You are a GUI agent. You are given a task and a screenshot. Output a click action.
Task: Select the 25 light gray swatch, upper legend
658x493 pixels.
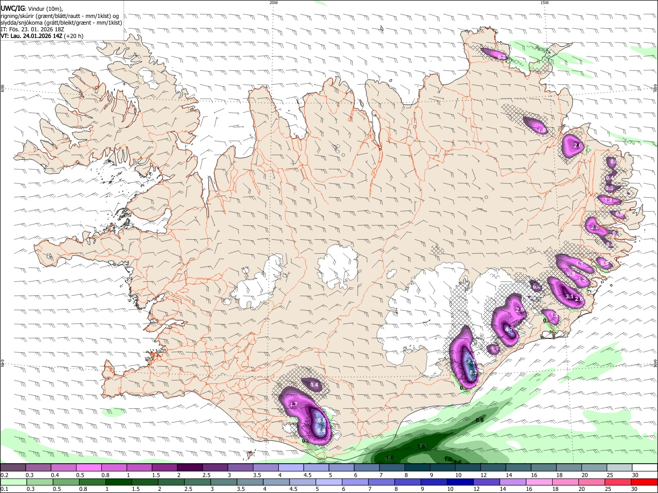(x=619, y=468)
